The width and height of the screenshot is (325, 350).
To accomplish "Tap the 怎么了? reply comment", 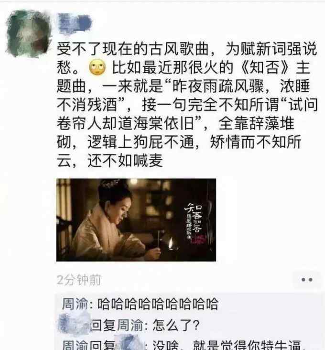I will 176,325.
